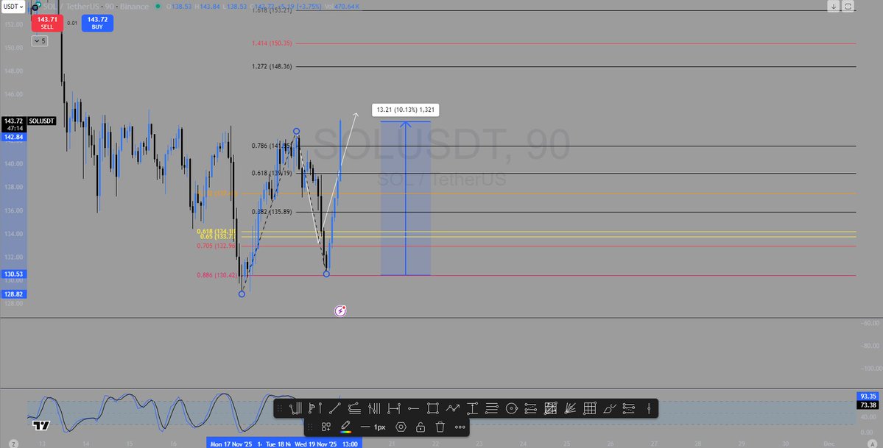Select the Trend Line drawing tool
Viewport: 883px width, 448px height.
click(x=334, y=408)
